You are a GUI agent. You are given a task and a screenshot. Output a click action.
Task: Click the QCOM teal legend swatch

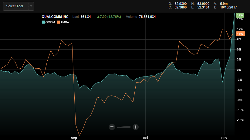[43, 22]
